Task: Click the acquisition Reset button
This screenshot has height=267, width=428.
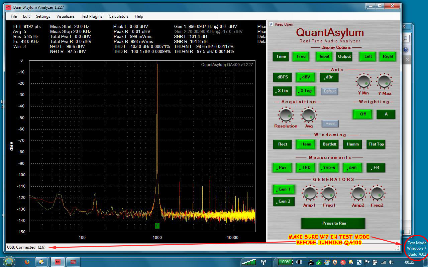Action: pos(330,123)
